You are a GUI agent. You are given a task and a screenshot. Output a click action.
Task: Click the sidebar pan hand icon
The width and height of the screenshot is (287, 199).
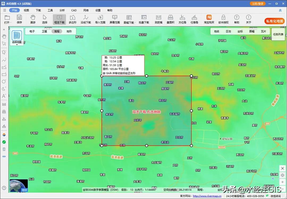(x=4, y=36)
